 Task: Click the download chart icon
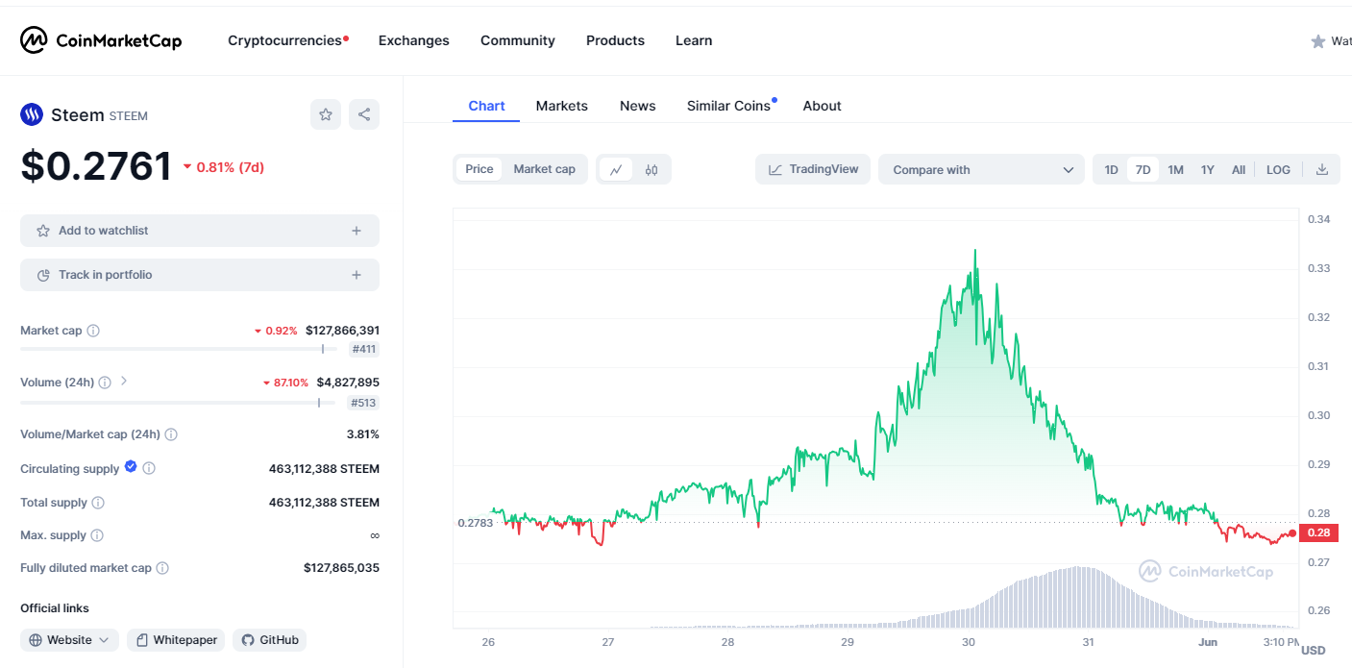[1322, 170]
